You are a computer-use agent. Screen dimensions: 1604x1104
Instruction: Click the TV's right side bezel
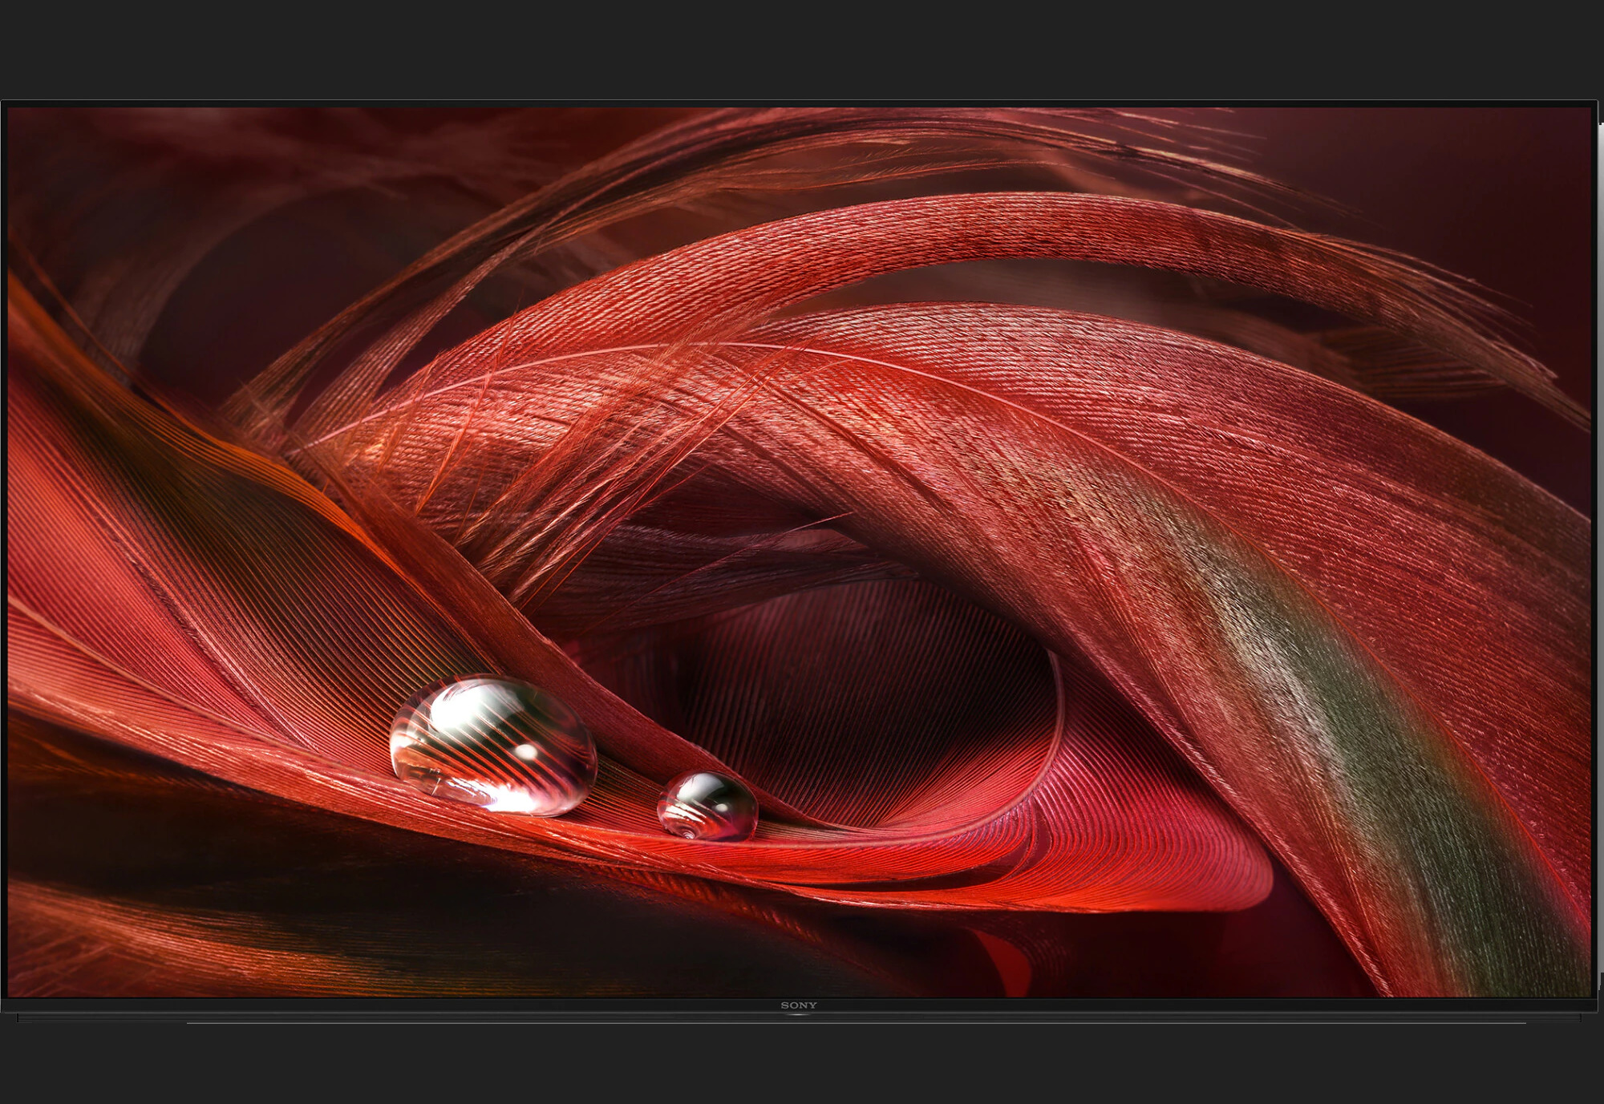(1593, 561)
